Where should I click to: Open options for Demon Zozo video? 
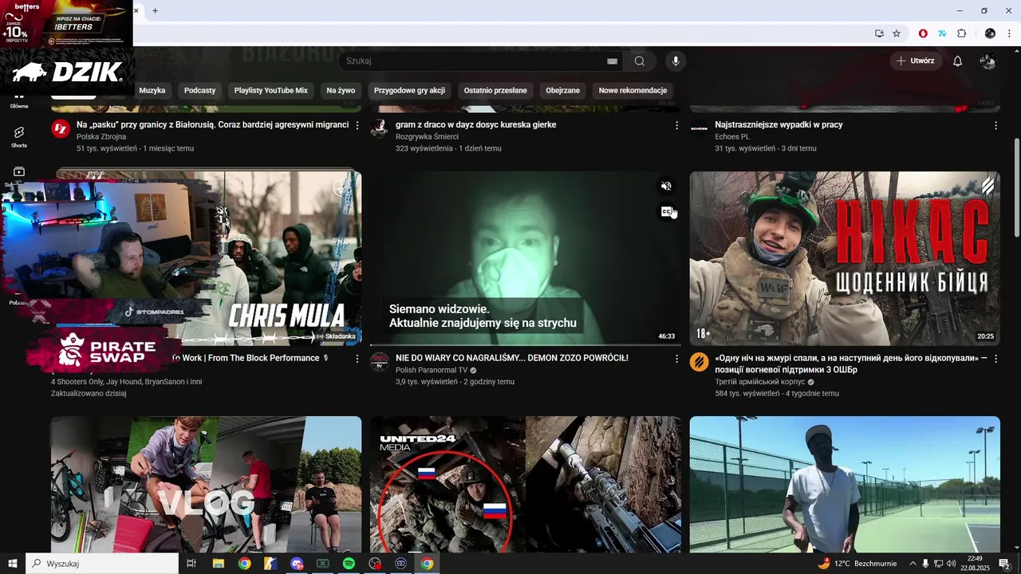pos(676,359)
